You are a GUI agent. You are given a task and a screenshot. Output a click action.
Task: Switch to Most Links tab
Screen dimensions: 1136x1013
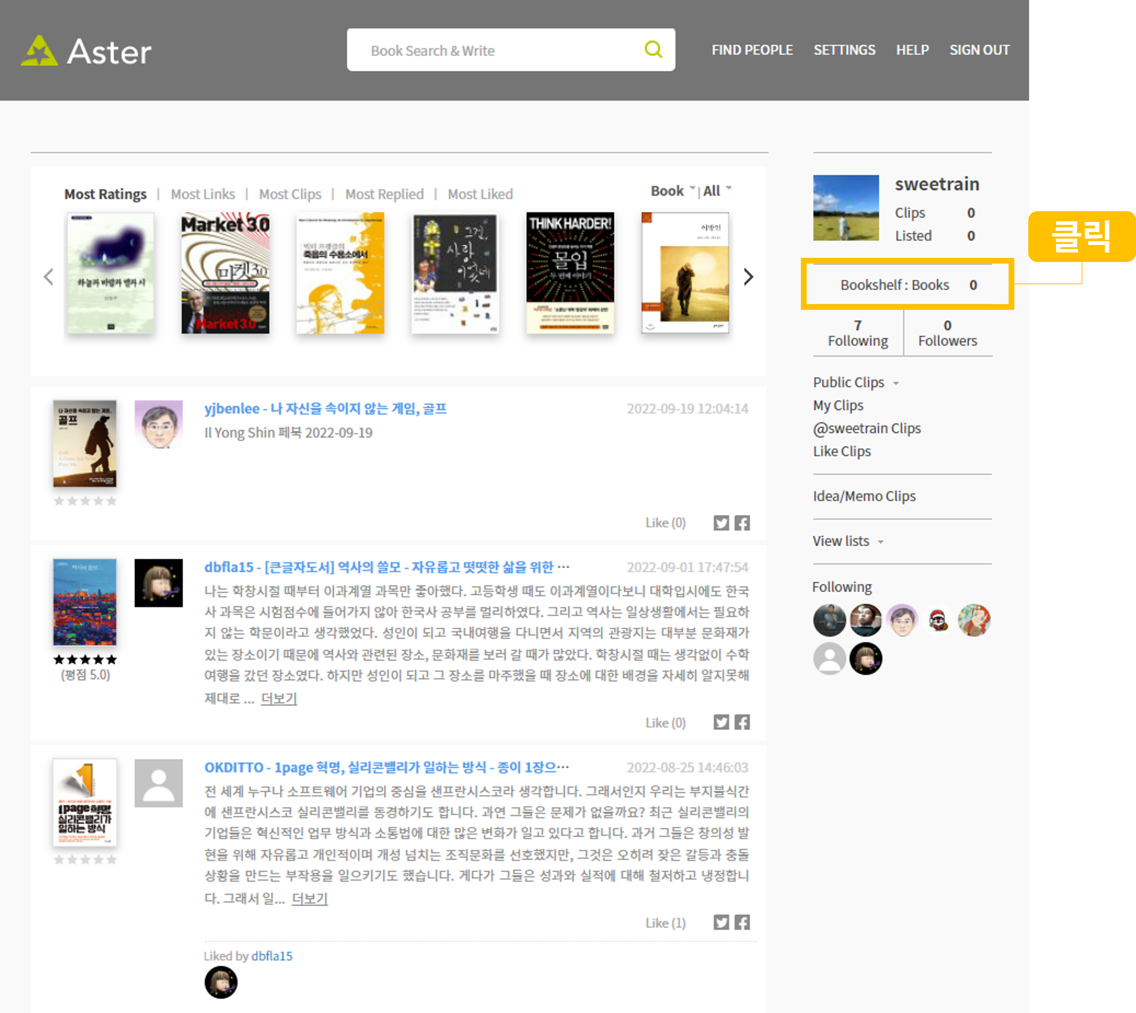(x=203, y=194)
